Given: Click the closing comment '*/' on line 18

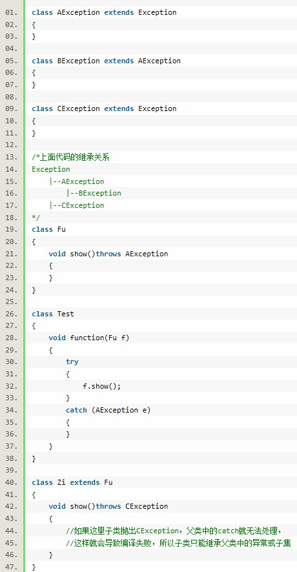Looking at the screenshot, I should 36,218.
